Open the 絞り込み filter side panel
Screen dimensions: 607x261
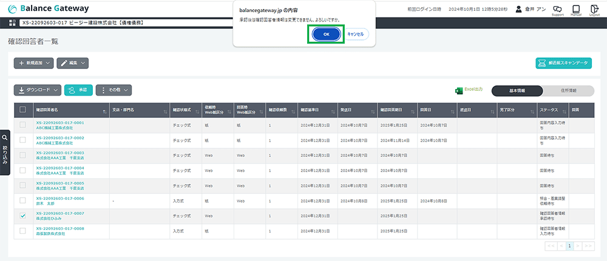click(x=5, y=151)
